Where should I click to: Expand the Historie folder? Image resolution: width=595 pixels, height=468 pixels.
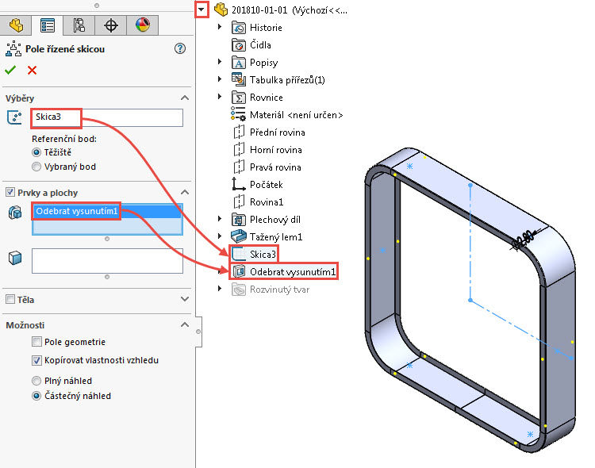220,27
